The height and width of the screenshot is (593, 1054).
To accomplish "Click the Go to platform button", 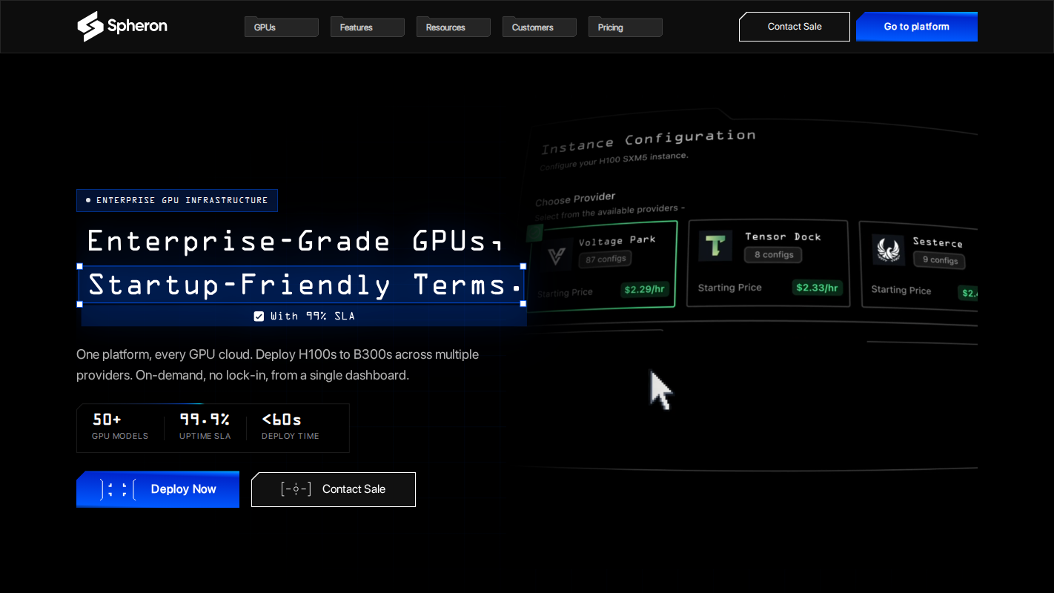I will click(917, 27).
